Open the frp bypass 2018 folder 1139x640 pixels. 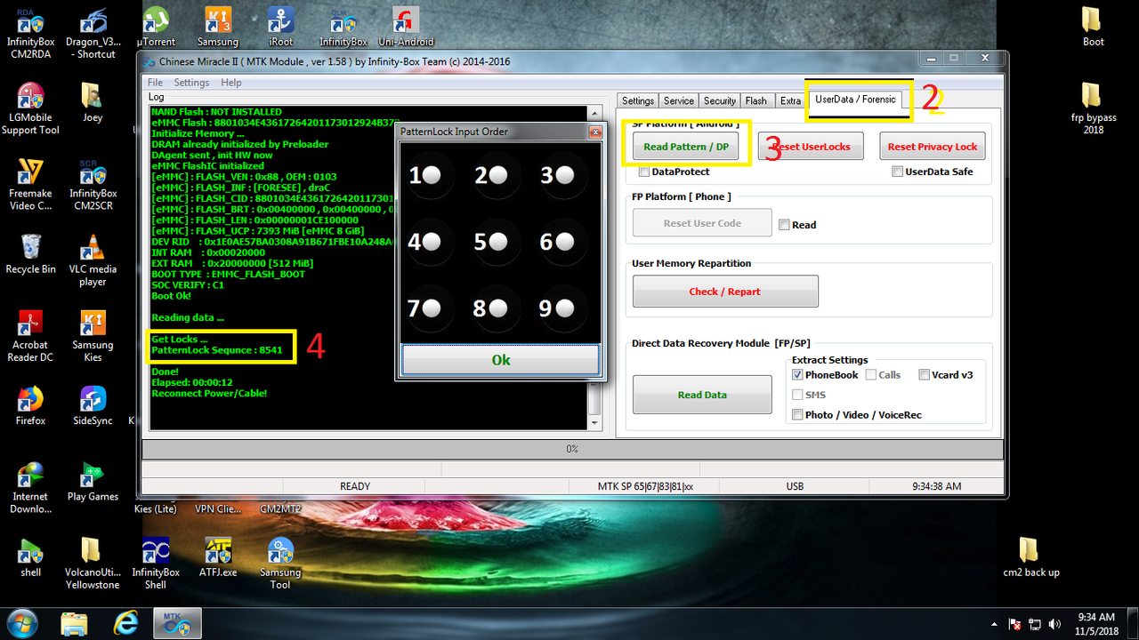click(x=1093, y=109)
